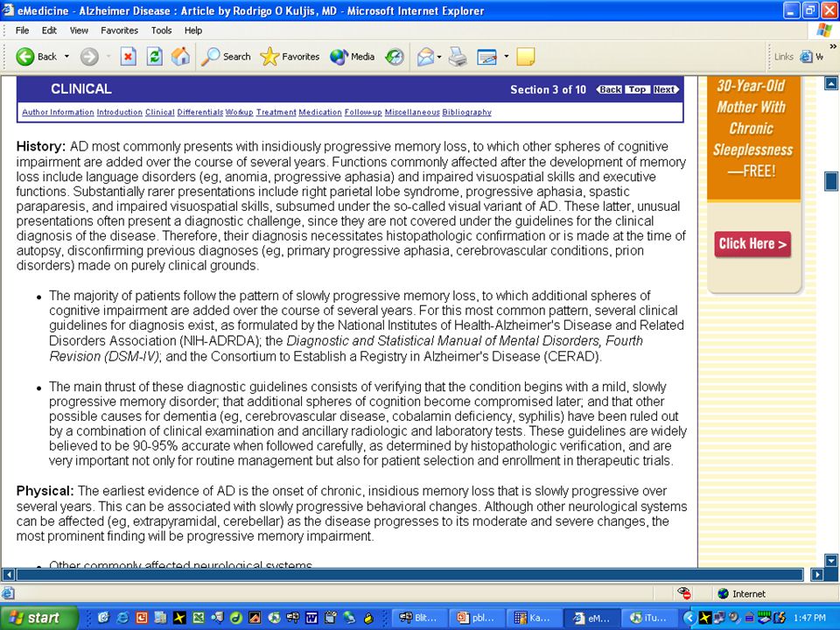Screen dimensions: 840x630
Task: Follow the Clinical section link
Action: pyautogui.click(x=159, y=112)
